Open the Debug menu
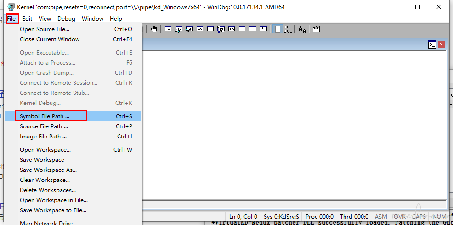This screenshot has width=453, height=225. pos(66,19)
